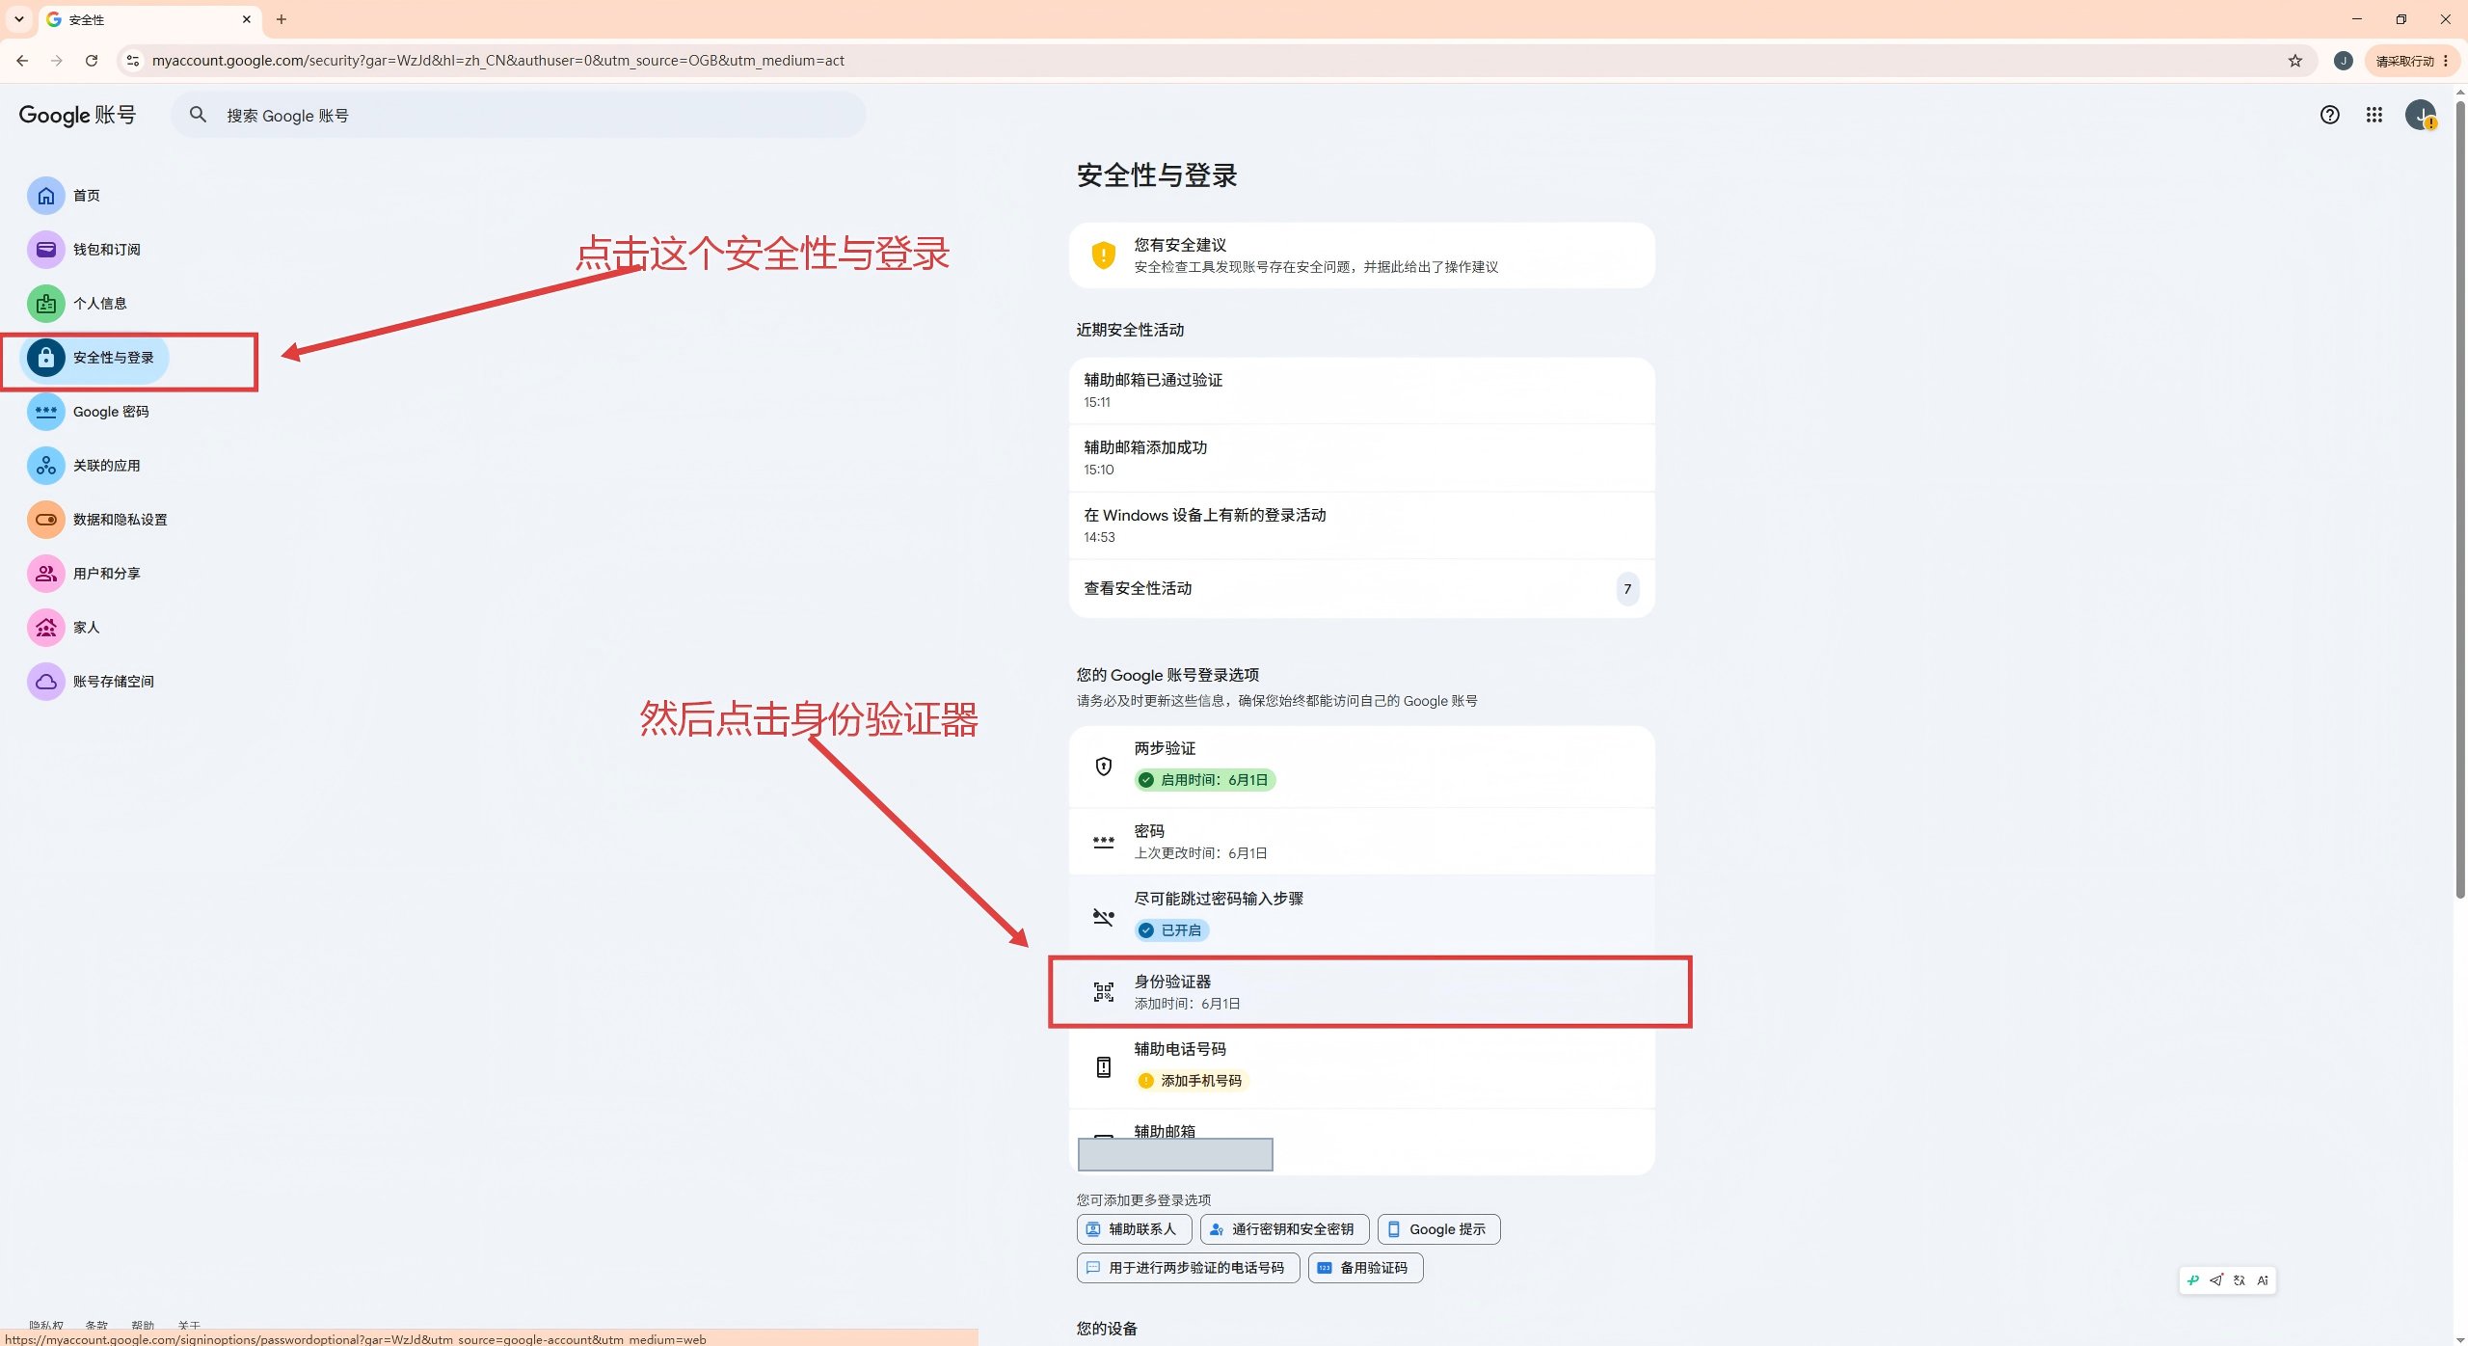Open 尽可能跳过密码输入步骤 row
Image resolution: width=2468 pixels, height=1346 pixels.
1361,915
